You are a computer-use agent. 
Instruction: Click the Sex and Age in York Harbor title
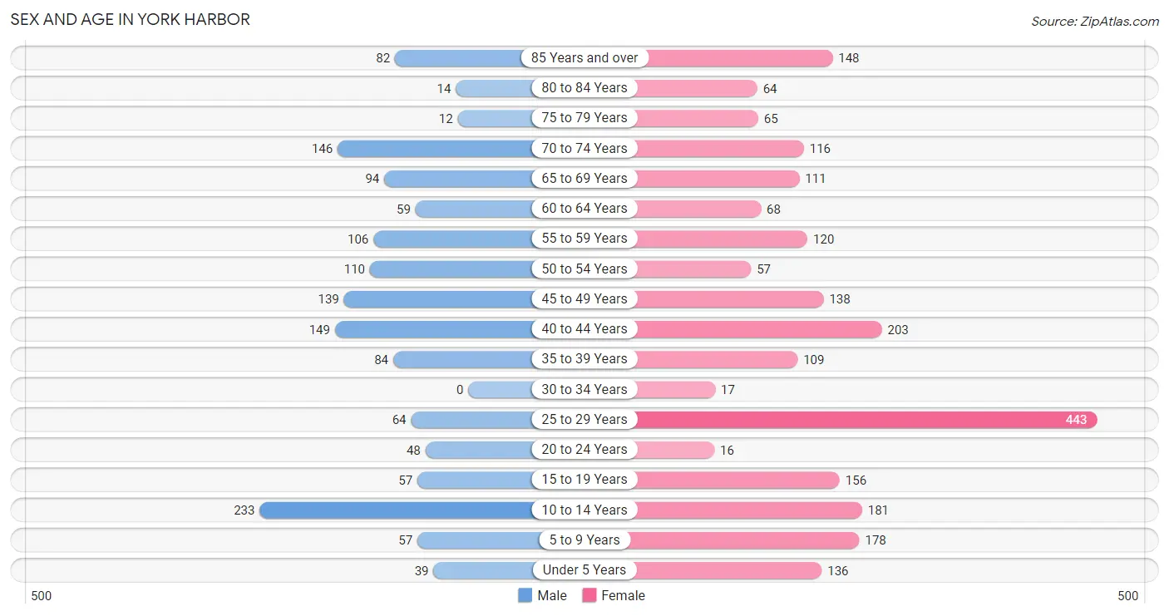point(131,19)
